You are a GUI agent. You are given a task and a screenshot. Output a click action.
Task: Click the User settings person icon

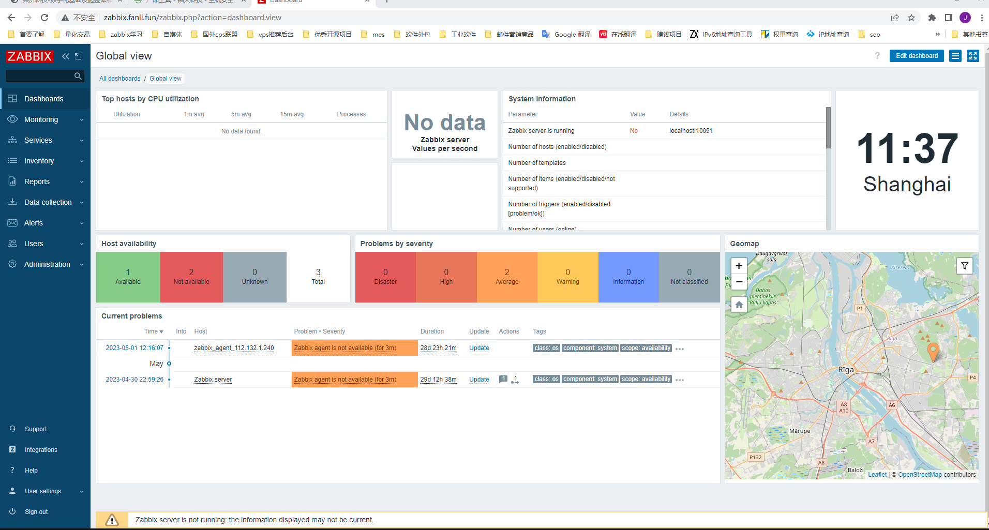(x=12, y=491)
